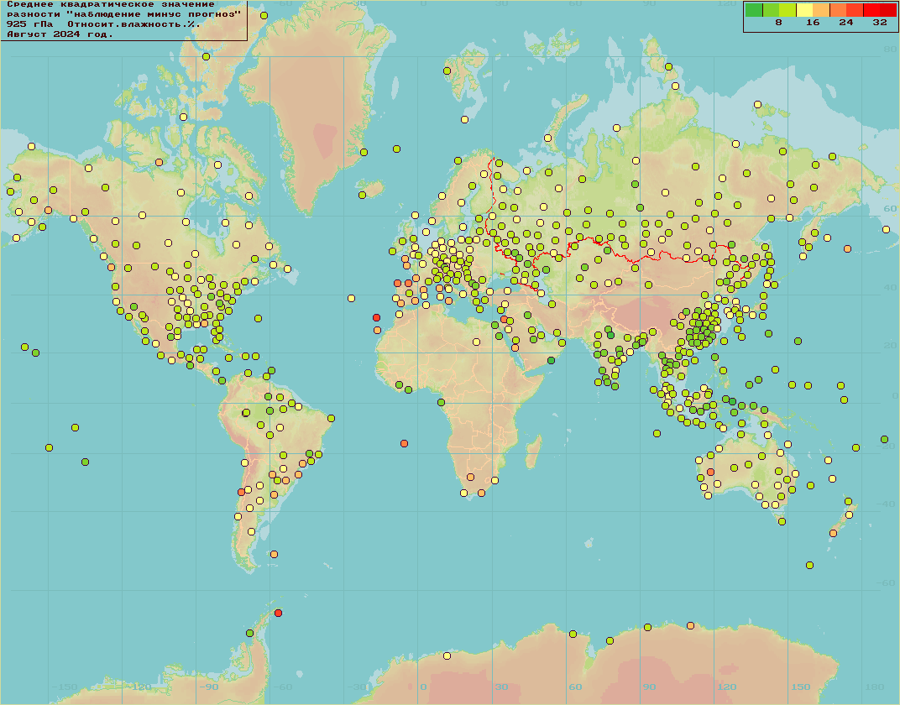Image resolution: width=900 pixels, height=705 pixels.
Task: Pick the light orange peach legend swatch
Action: click(821, 10)
